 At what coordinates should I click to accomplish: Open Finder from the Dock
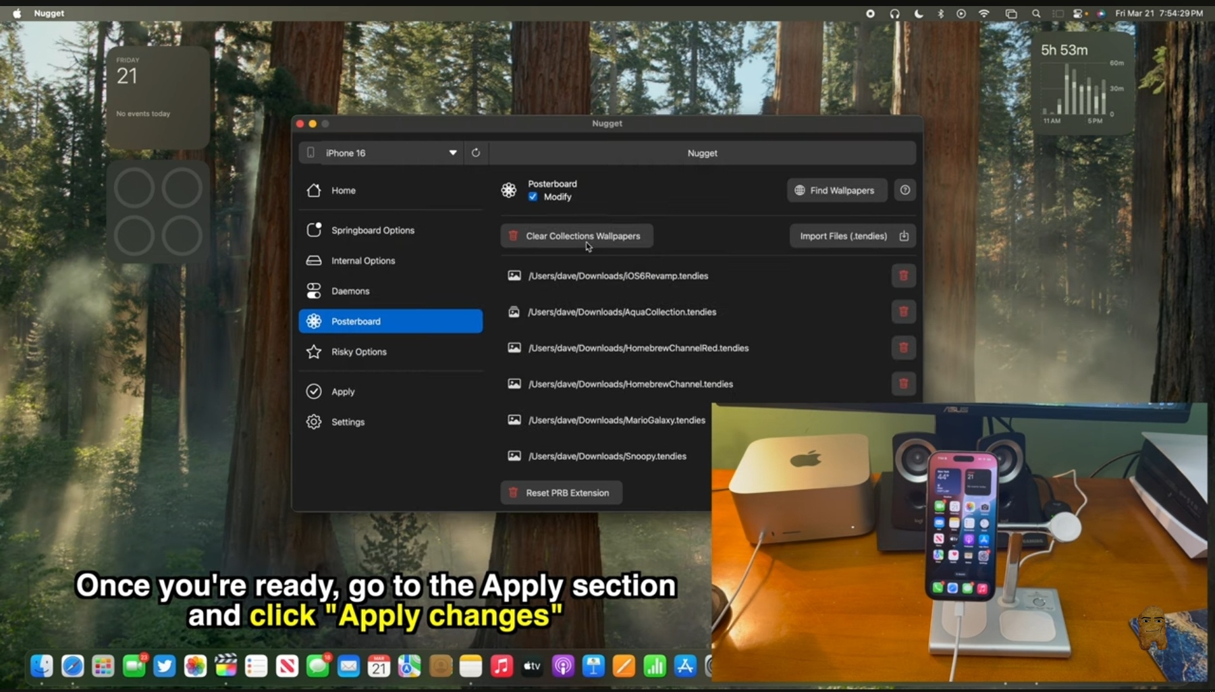[42, 666]
